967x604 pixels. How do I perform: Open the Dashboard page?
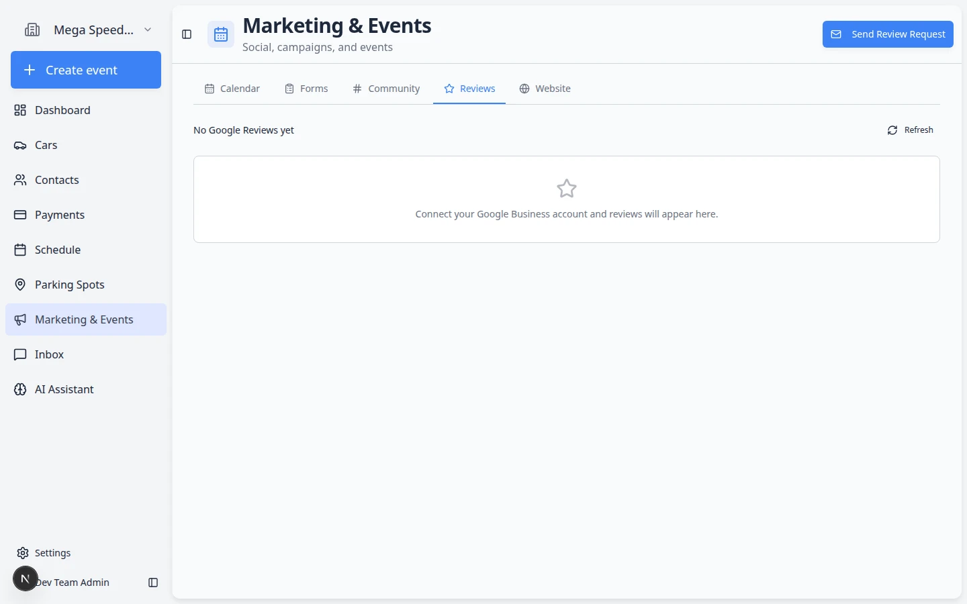pos(86,110)
